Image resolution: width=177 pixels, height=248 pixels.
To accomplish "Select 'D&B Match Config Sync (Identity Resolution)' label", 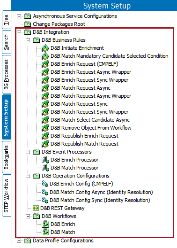I will (100, 200).
